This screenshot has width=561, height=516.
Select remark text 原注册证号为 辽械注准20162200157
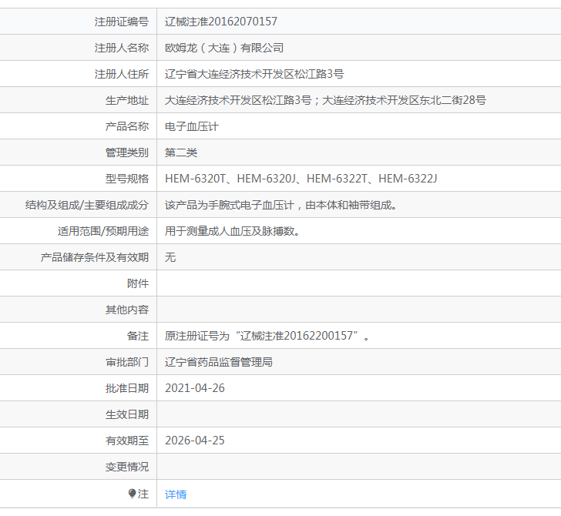click(267, 336)
